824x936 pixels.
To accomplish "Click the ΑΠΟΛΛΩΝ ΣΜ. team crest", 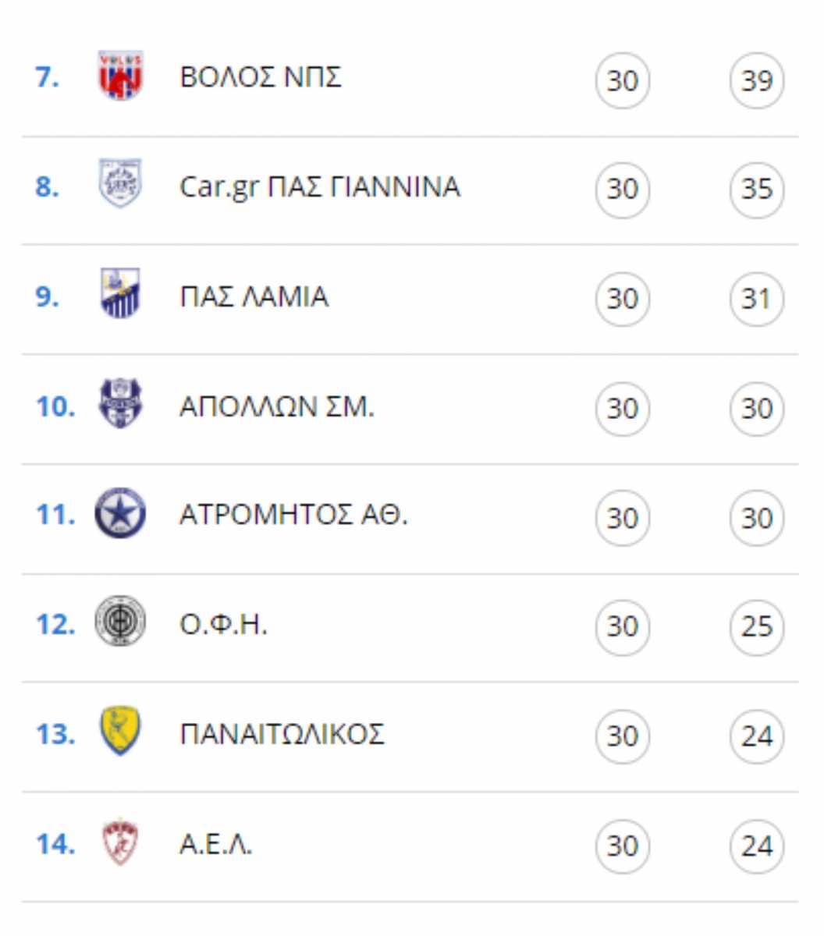I will [120, 404].
